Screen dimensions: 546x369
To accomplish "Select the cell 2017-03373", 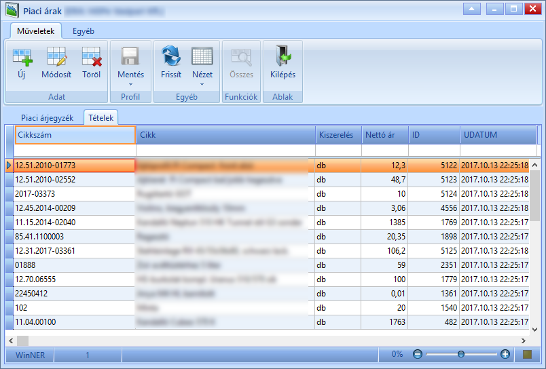I will (74, 194).
